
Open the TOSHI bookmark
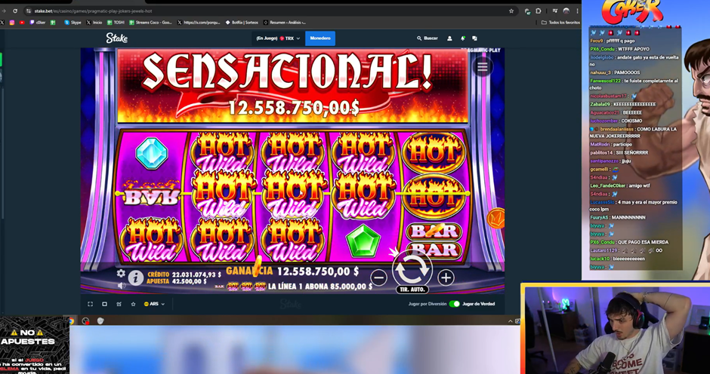[116, 22]
